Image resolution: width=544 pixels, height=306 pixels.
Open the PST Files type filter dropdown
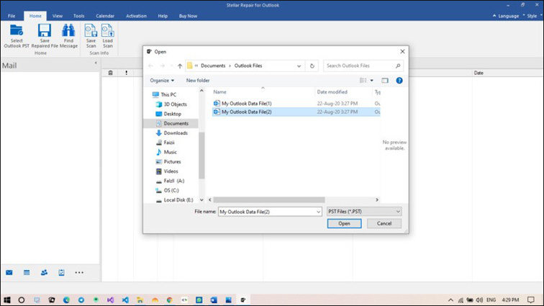click(364, 212)
